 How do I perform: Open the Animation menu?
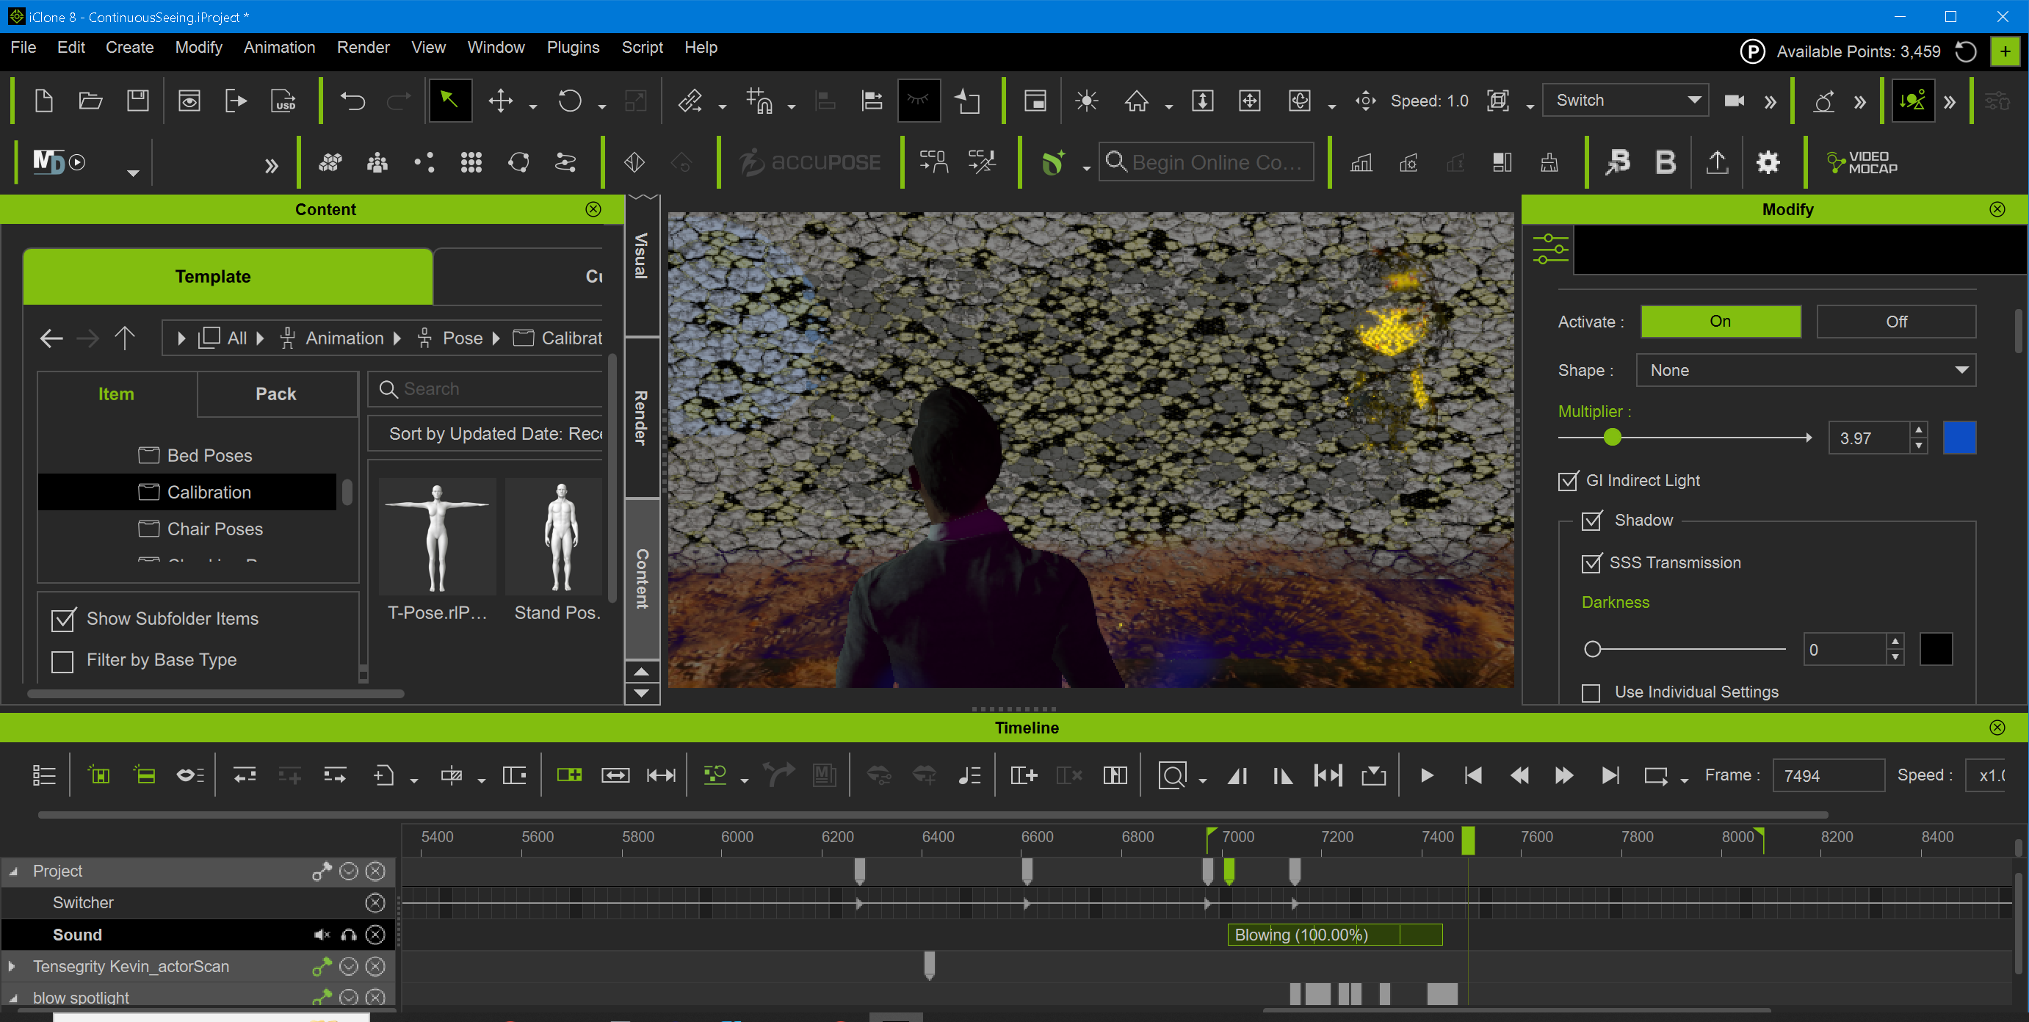click(x=279, y=47)
